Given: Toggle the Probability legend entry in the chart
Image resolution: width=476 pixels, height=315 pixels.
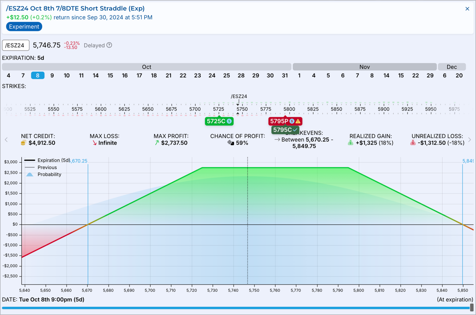Looking at the screenshot, I should pos(49,175).
